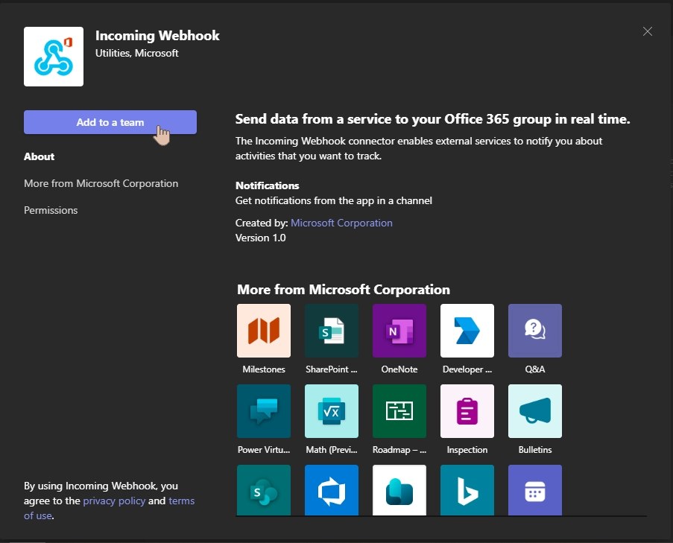Click the Power Virtu... label text
Image resolution: width=673 pixels, height=543 pixels.
pos(264,450)
